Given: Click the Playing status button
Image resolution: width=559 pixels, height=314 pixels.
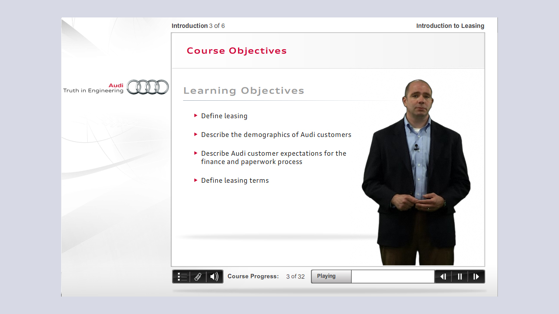Looking at the screenshot, I should click(331, 276).
